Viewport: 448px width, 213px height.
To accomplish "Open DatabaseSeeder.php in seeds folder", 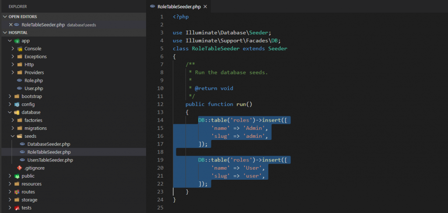I will pyautogui.click(x=48, y=144).
